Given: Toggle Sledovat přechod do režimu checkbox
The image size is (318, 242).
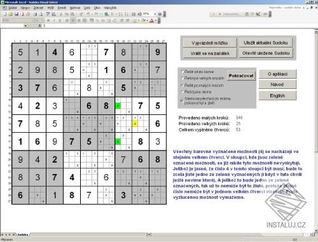Looking at the screenshot, I should pos(182,100).
